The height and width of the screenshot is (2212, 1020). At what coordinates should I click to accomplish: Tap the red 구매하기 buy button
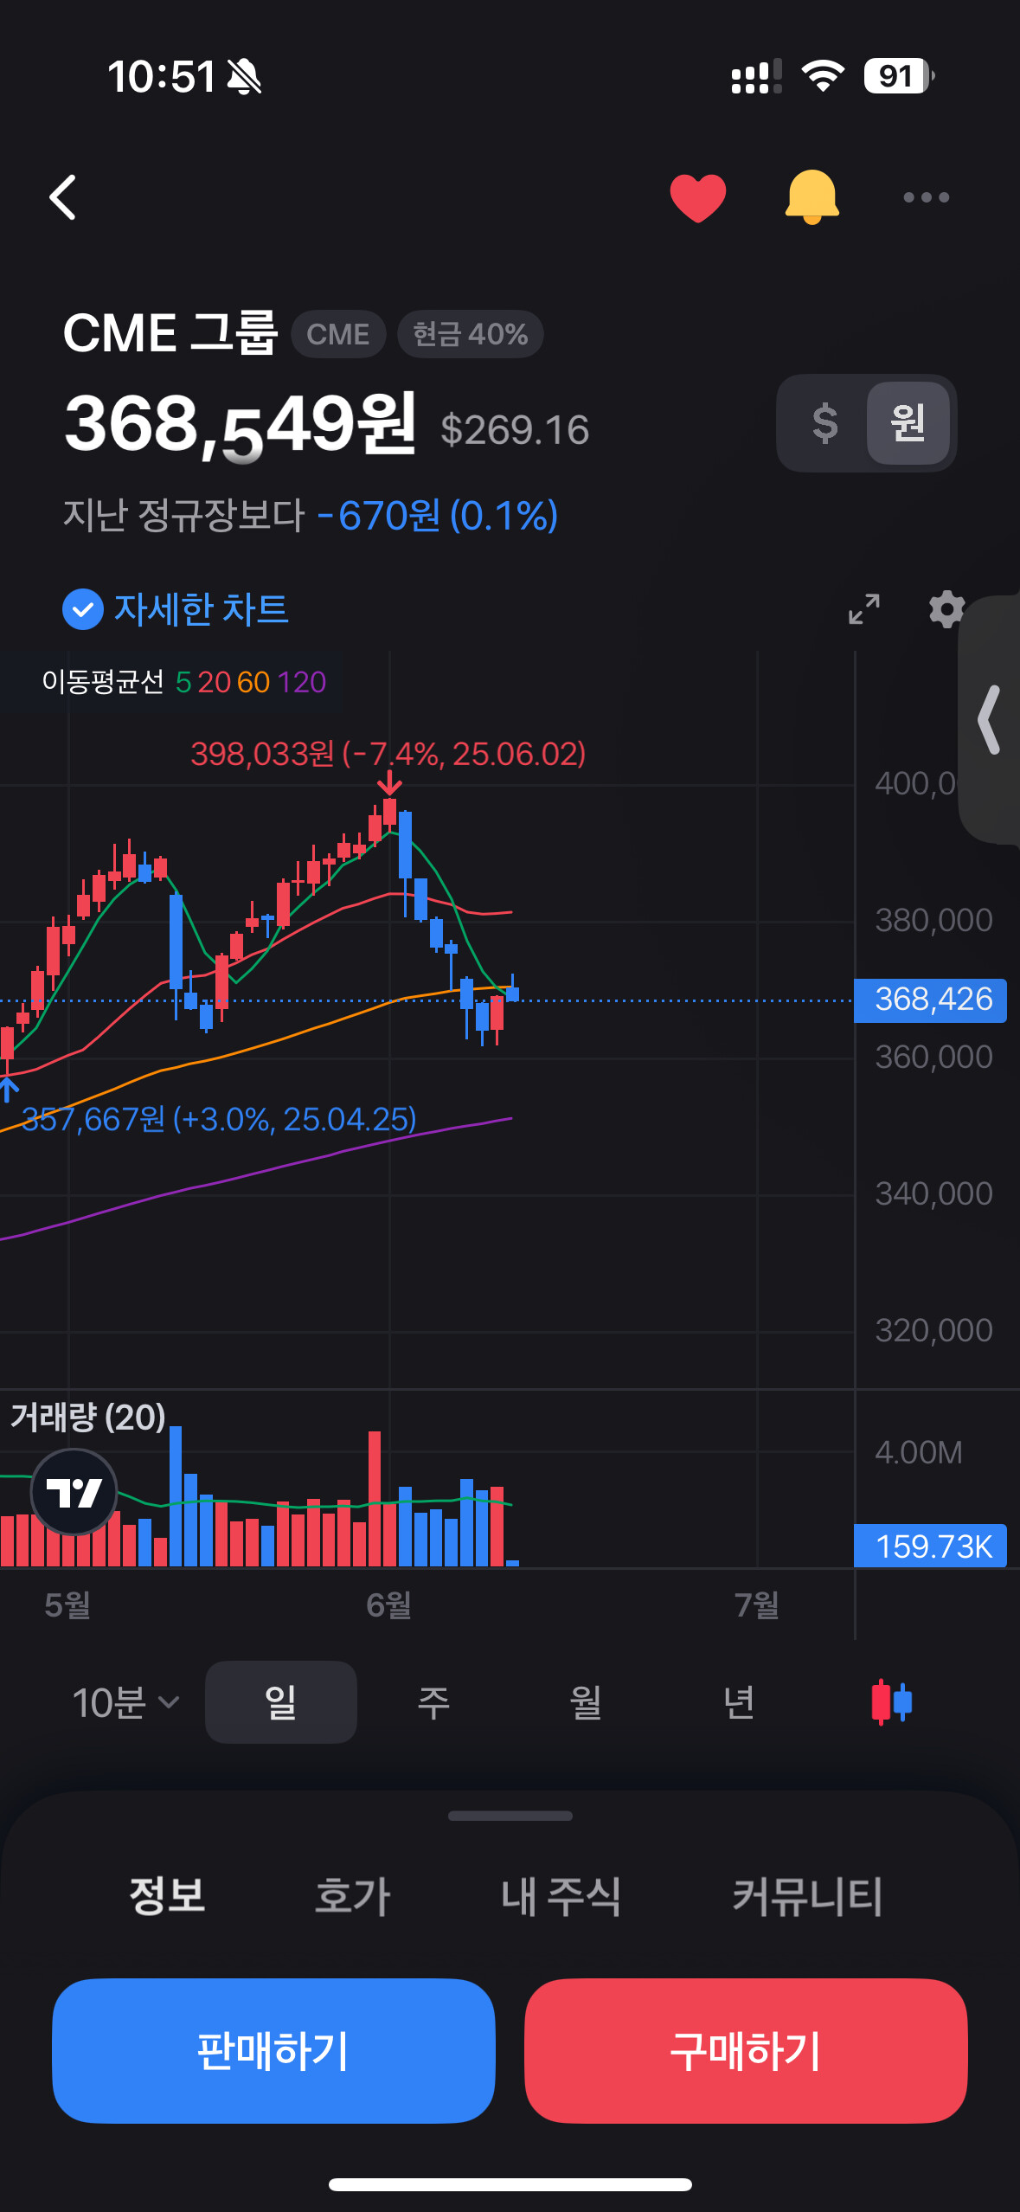point(746,2050)
